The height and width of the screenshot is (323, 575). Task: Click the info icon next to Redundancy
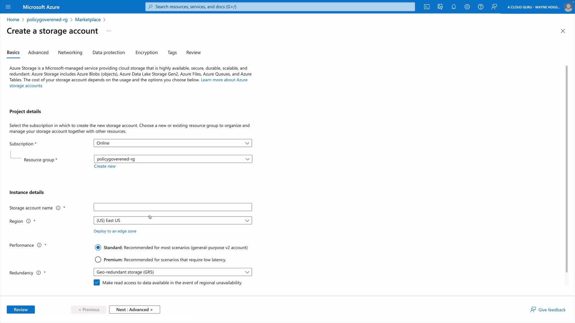click(x=39, y=273)
